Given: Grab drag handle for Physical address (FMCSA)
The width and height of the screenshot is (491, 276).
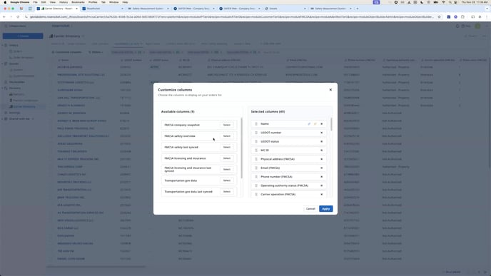Looking at the screenshot, I should 256,159.
